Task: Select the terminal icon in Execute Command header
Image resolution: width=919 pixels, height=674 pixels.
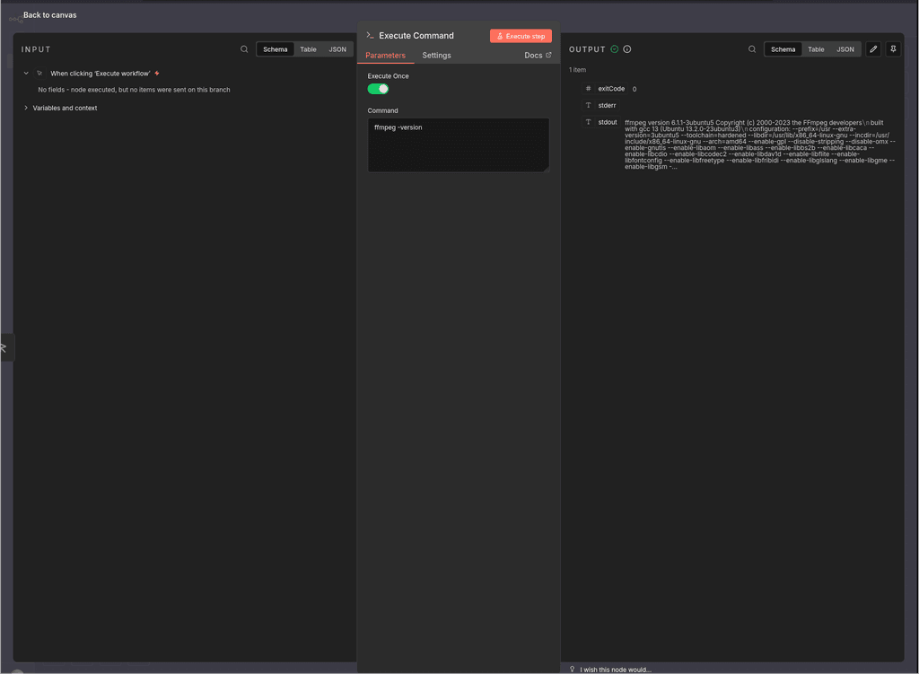Action: [370, 35]
